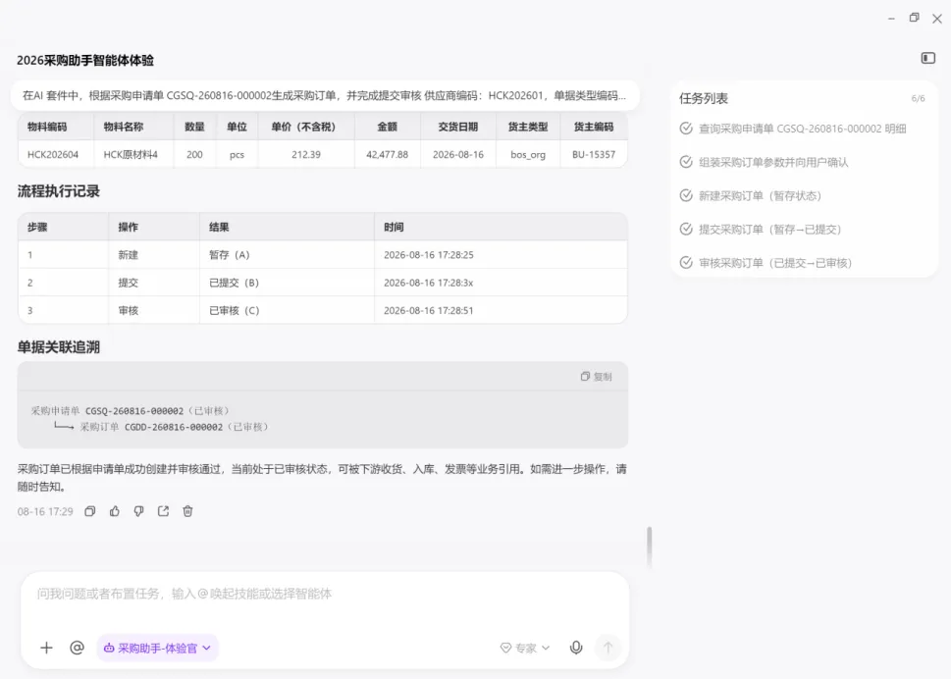Copy the message with the copy icon

click(89, 511)
